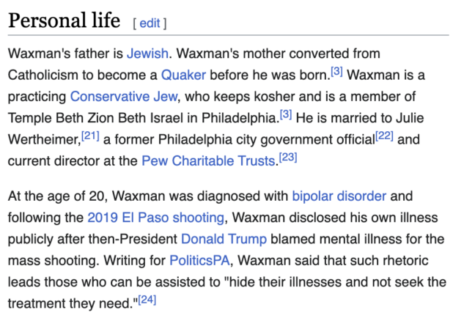Follow the Donald Trump link
Viewport: 453px width, 329px height.
click(224, 239)
